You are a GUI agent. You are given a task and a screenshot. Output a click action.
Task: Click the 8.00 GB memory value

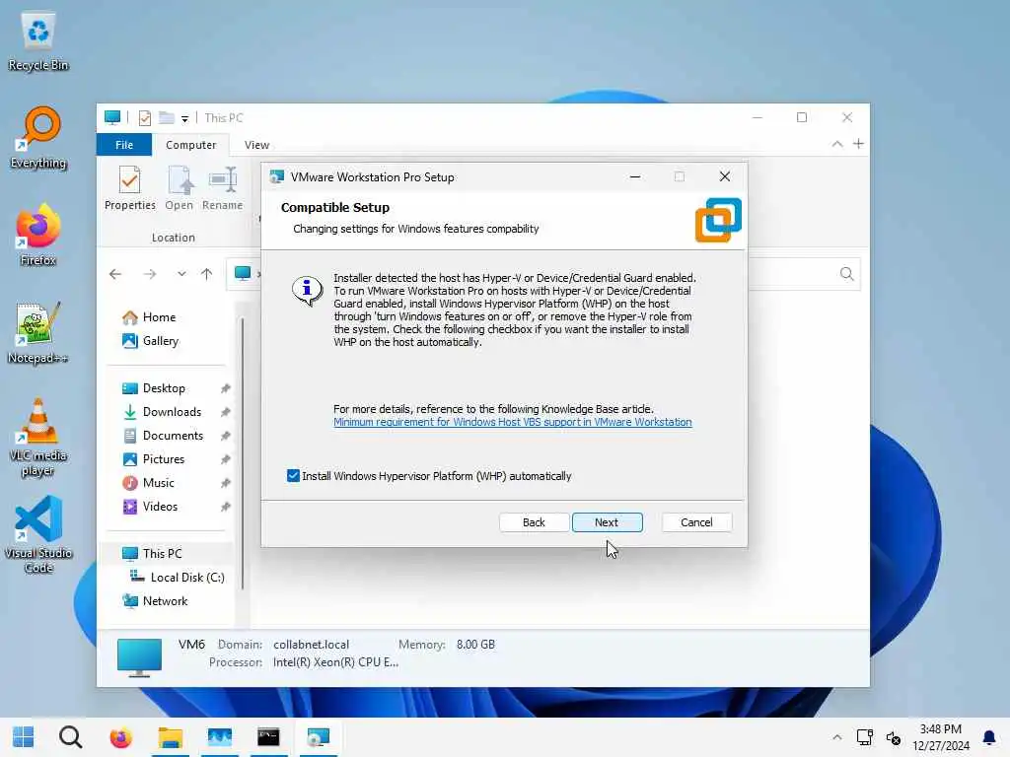point(476,645)
